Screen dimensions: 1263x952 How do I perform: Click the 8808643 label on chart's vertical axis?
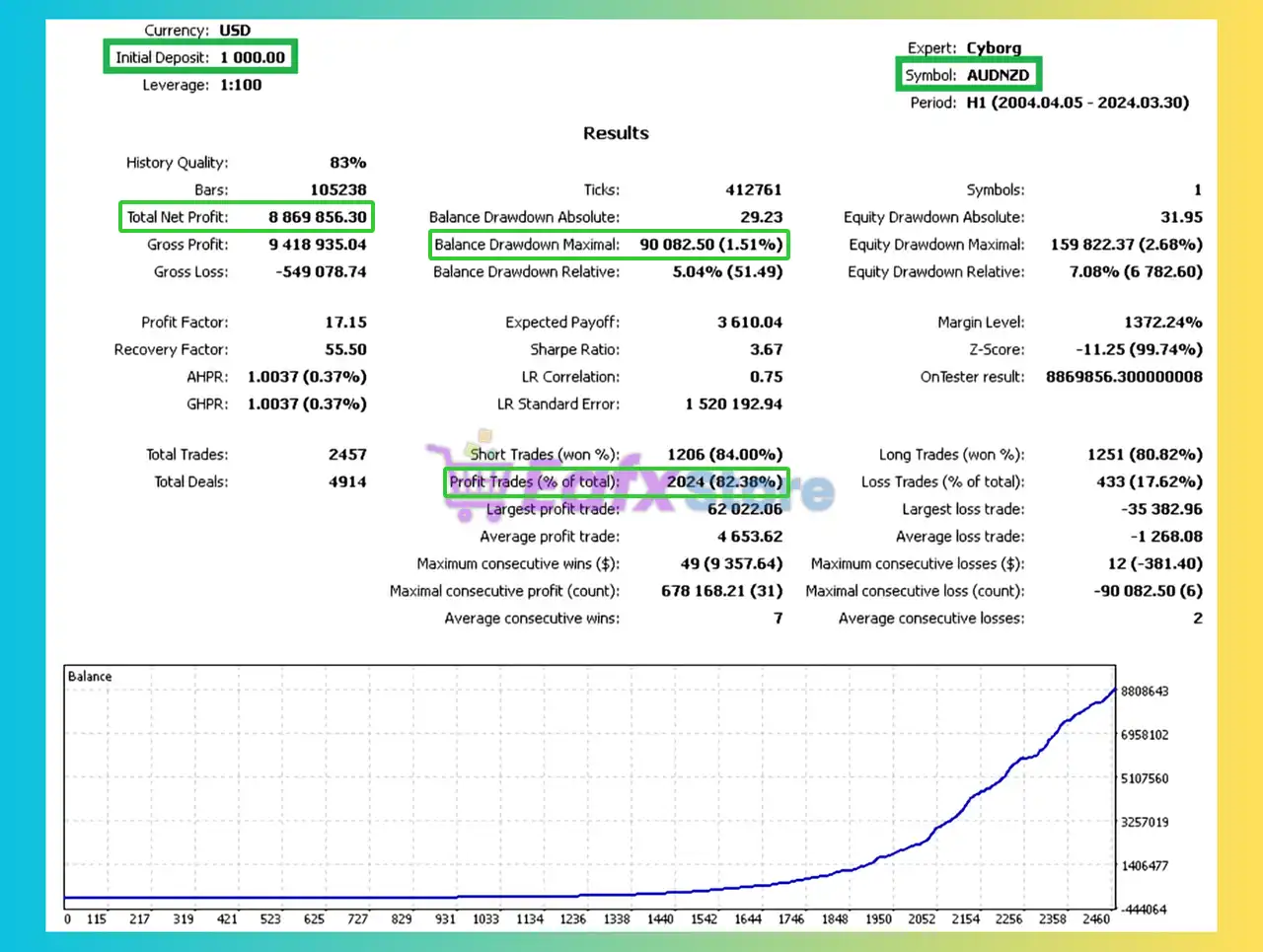point(1145,692)
